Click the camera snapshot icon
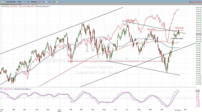 click(54, 2)
